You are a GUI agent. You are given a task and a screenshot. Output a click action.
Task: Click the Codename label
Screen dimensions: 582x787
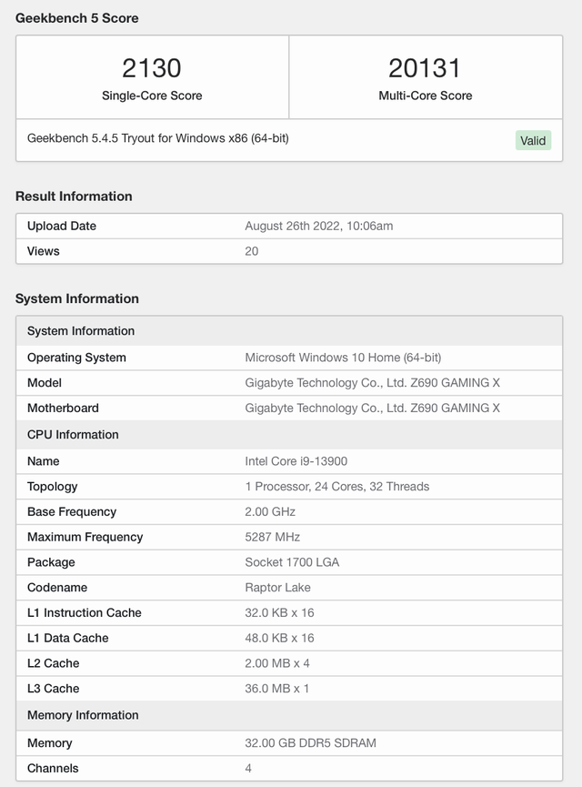[57, 587]
